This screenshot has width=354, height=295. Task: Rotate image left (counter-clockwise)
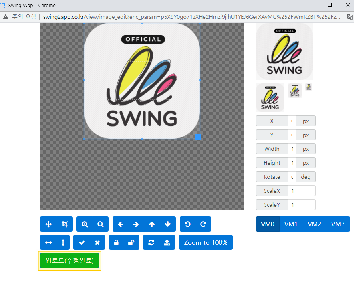tap(187, 224)
